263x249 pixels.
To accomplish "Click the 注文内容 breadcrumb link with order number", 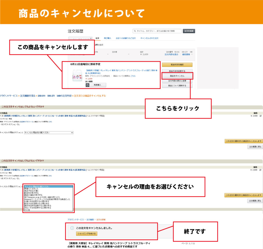I will [55, 96].
